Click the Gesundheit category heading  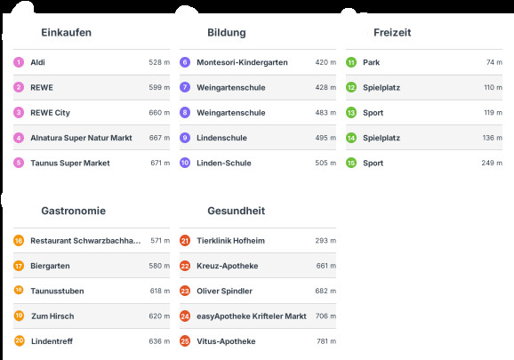pos(236,211)
